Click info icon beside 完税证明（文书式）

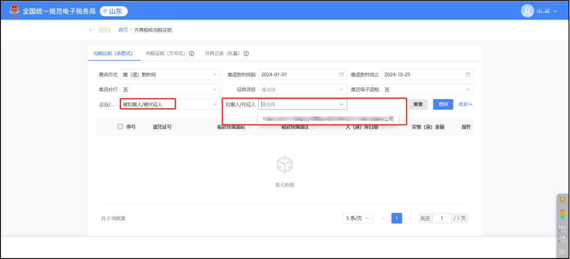click(191, 53)
